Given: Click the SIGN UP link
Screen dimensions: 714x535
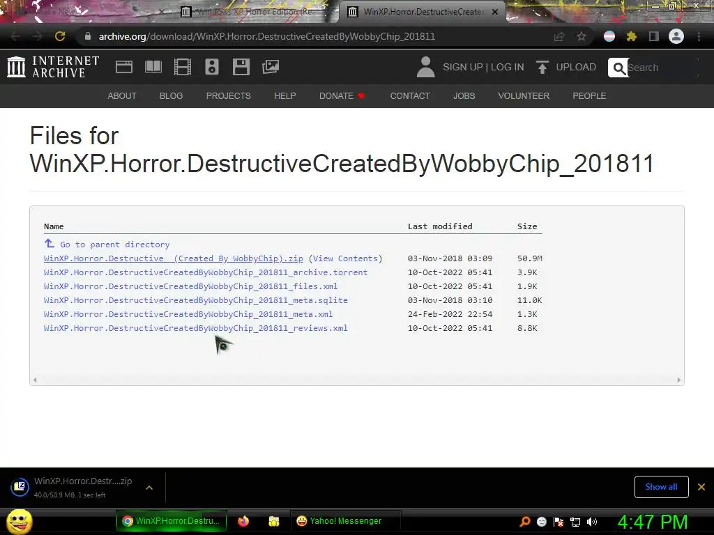Looking at the screenshot, I should click(x=463, y=67).
